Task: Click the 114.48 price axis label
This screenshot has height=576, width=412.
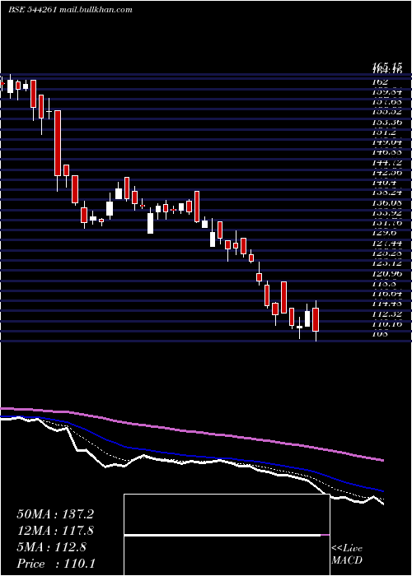Action: [x=387, y=304]
